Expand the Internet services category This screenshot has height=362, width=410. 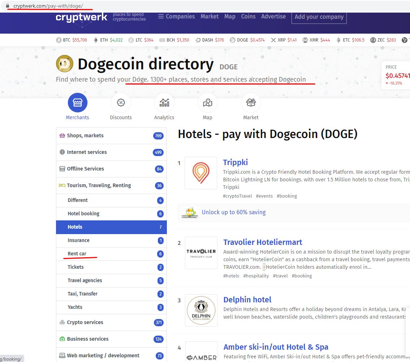[111, 152]
